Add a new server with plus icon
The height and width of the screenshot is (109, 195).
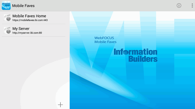[x=60, y=105]
